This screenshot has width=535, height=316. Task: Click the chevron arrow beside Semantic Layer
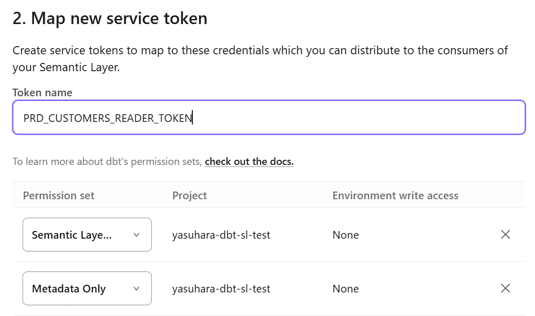(x=136, y=235)
